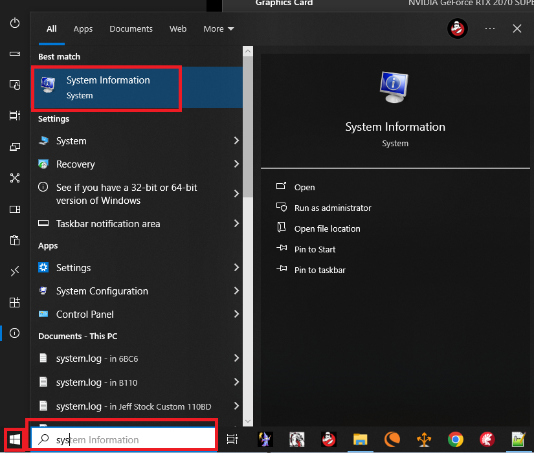Click the scrollbar up arrow

coord(248,51)
